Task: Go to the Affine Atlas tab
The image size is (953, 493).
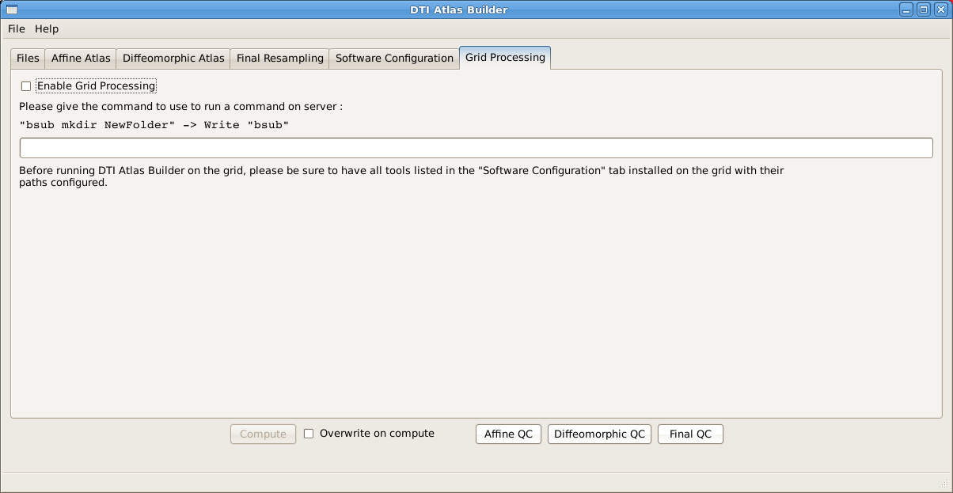Action: pos(81,59)
